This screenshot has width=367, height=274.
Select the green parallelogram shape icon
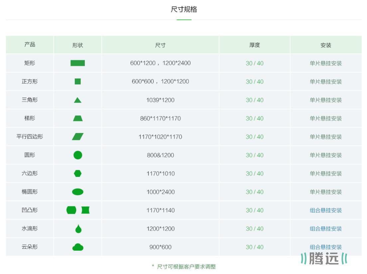pyautogui.click(x=77, y=137)
